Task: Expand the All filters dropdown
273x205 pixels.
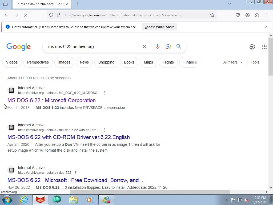Action: click(233, 62)
